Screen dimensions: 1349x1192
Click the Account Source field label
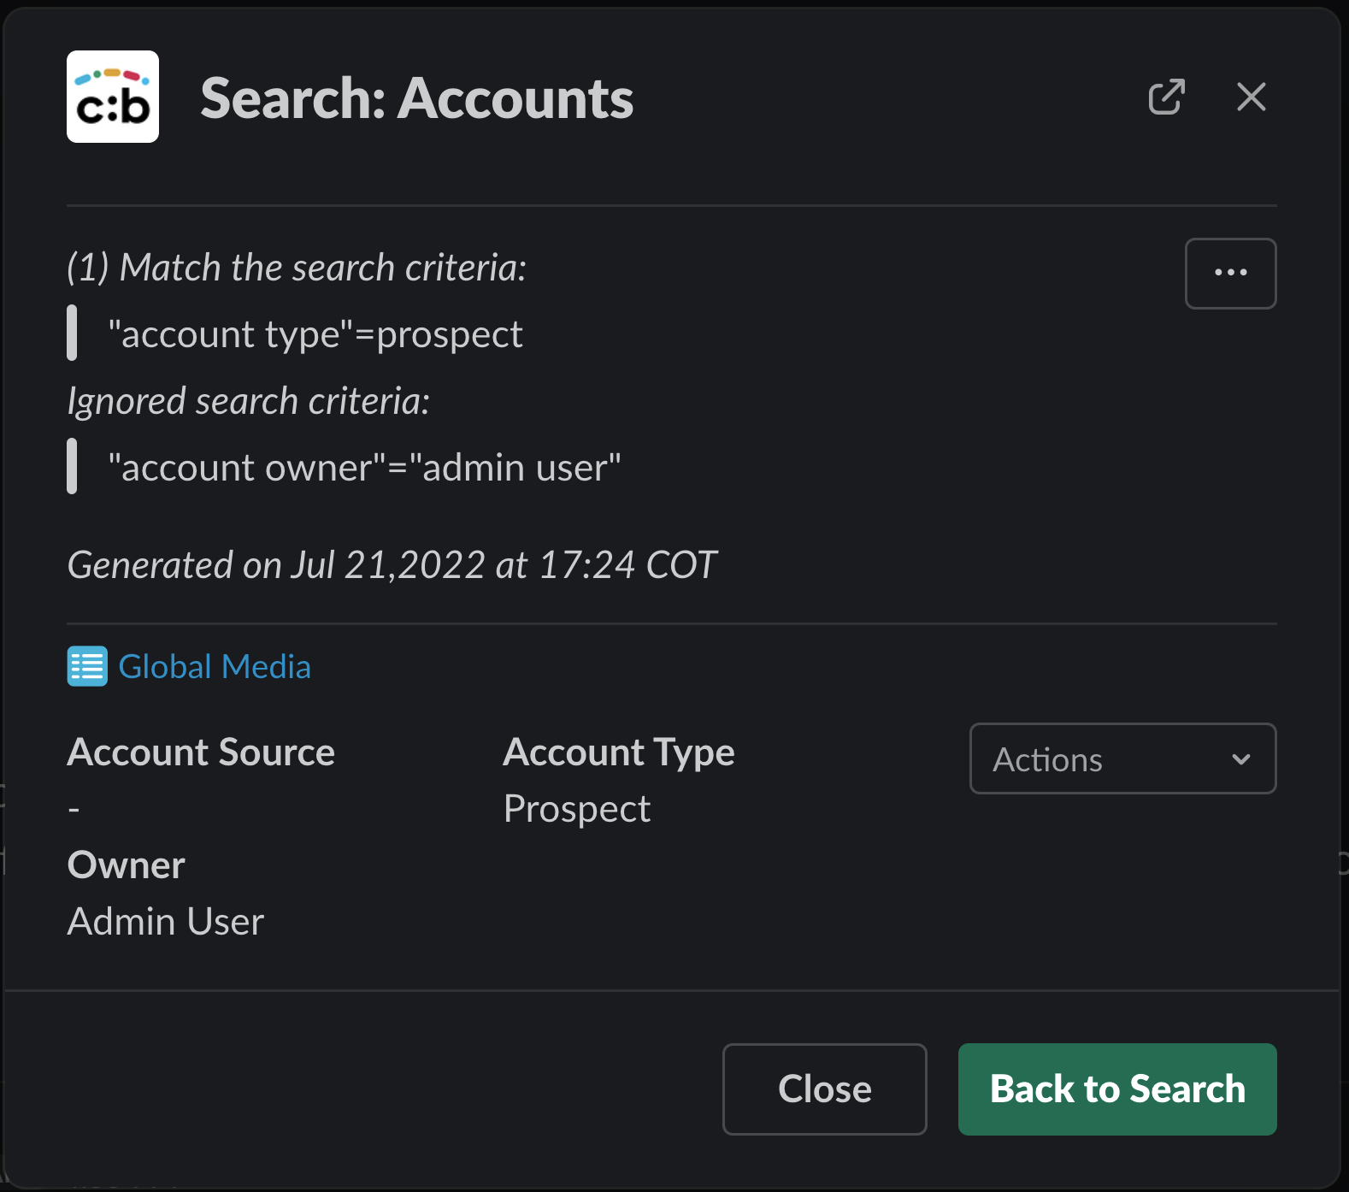201,752
